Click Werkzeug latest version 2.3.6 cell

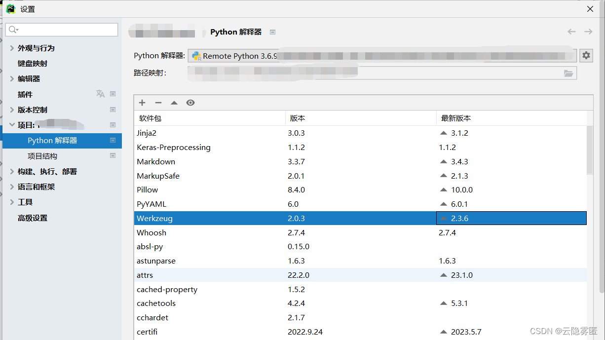(511, 218)
